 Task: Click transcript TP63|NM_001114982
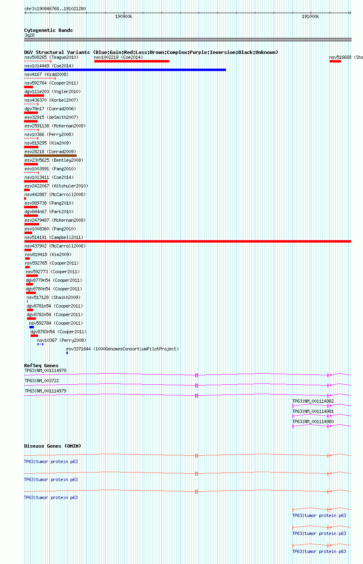point(313,401)
